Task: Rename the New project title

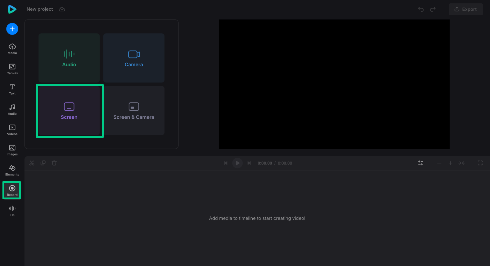Action: 40,9
